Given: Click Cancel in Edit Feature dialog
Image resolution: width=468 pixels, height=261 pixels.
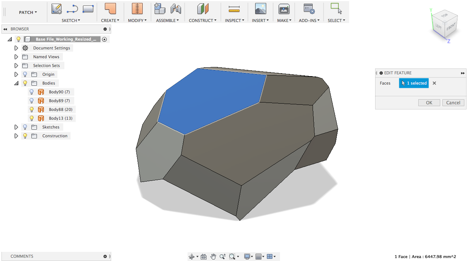Looking at the screenshot, I should click(x=453, y=103).
